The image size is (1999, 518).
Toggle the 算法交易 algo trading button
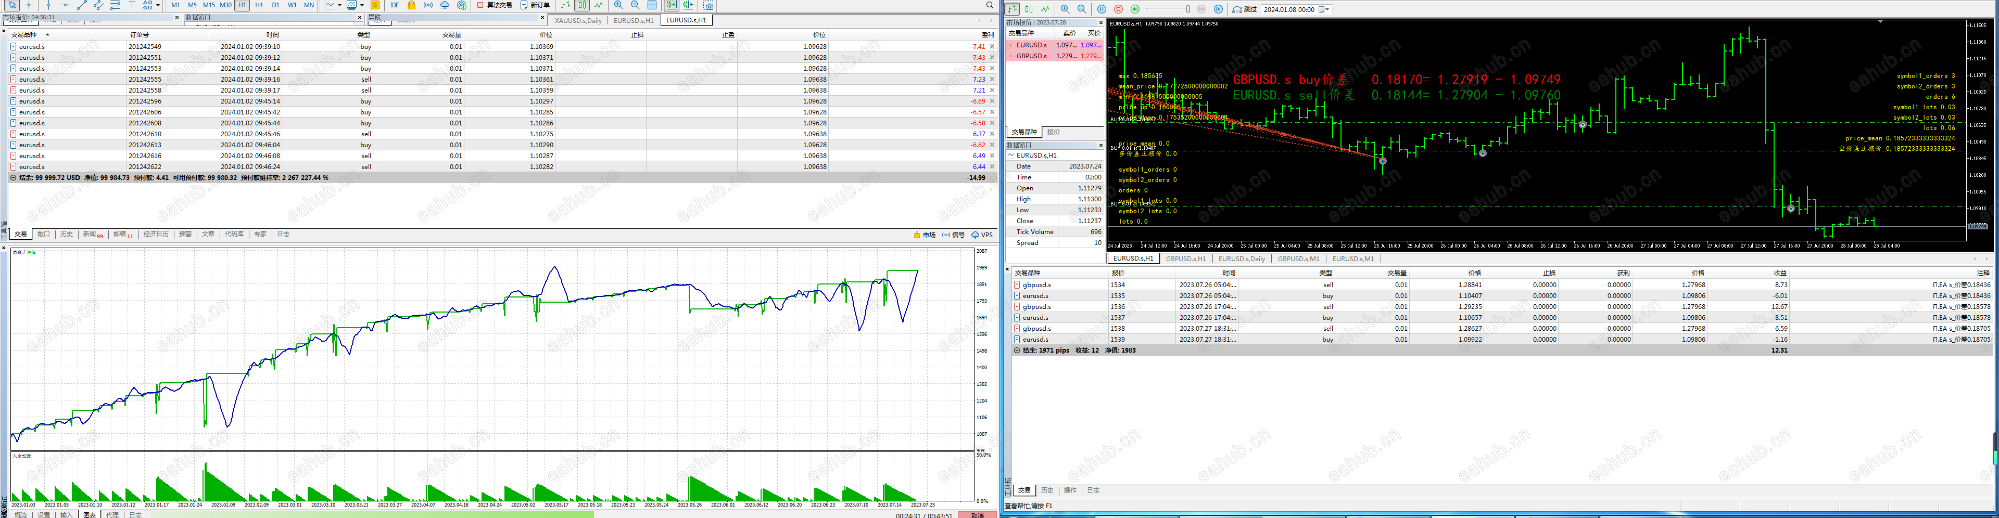(x=495, y=5)
